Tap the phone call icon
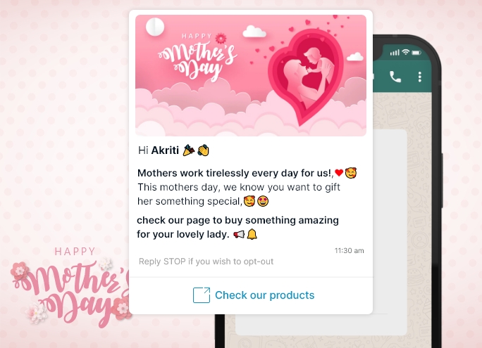The height and width of the screenshot is (348, 482). point(395,77)
